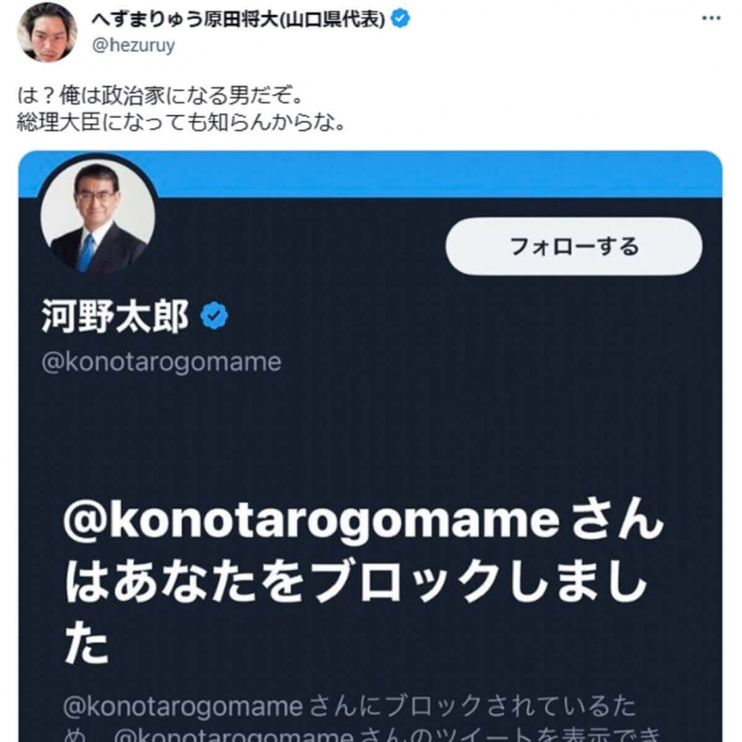This screenshot has width=742, height=742.
Task: Click the @hezuruy handle
Action: tap(133, 46)
